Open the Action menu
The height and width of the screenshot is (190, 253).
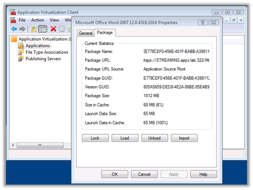click(38, 20)
